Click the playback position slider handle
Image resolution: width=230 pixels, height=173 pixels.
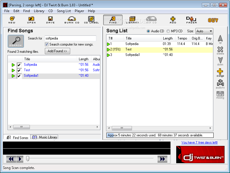click(28, 159)
